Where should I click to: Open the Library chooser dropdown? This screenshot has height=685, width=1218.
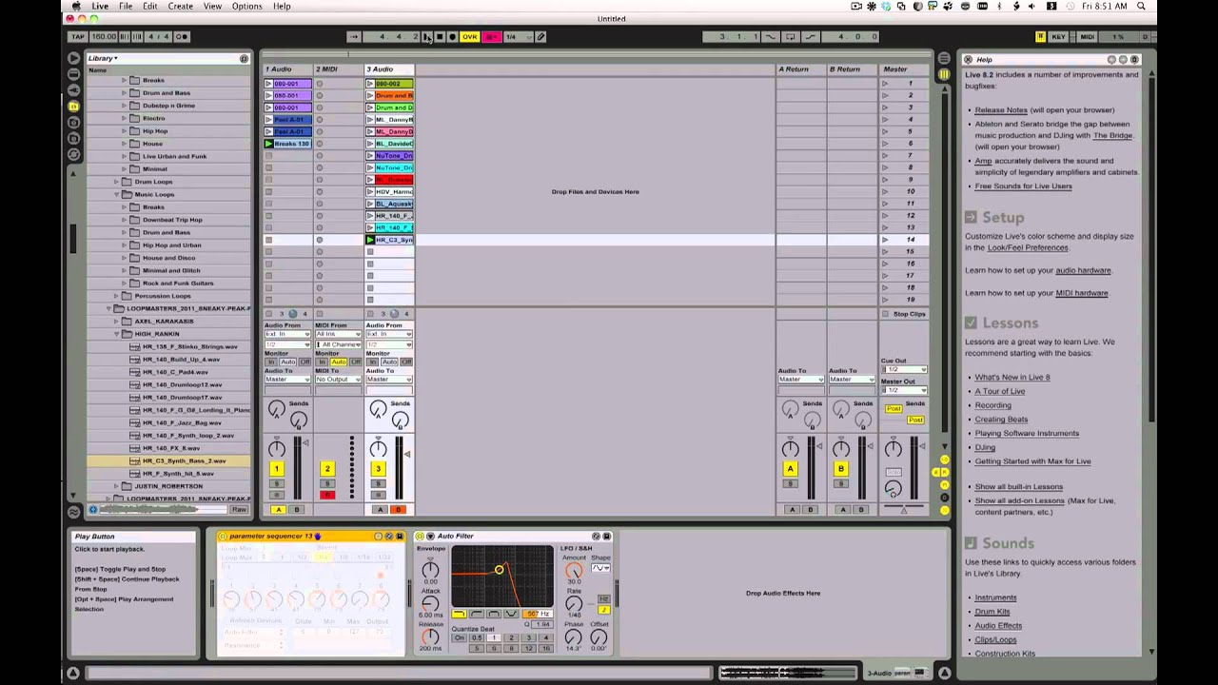(x=103, y=59)
